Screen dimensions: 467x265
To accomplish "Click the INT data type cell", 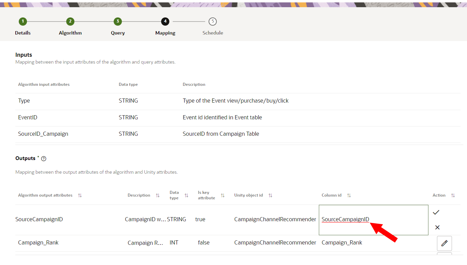I will tap(174, 243).
